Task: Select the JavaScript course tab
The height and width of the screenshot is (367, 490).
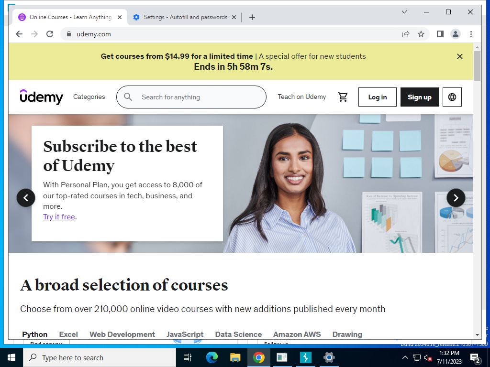Action: pyautogui.click(x=185, y=334)
